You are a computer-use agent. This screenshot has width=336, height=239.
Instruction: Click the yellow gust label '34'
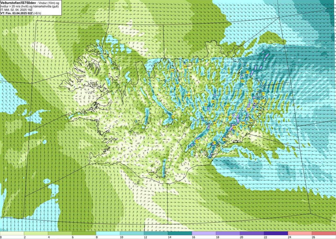coord(249,109)
